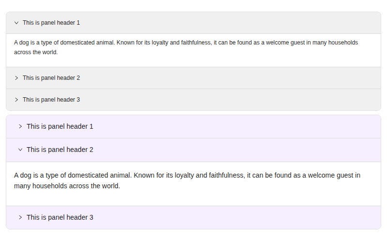The image size is (387, 241).
Task: Collapse panel 1 via the gray accordion's down chevron
Action: [x=16, y=23]
